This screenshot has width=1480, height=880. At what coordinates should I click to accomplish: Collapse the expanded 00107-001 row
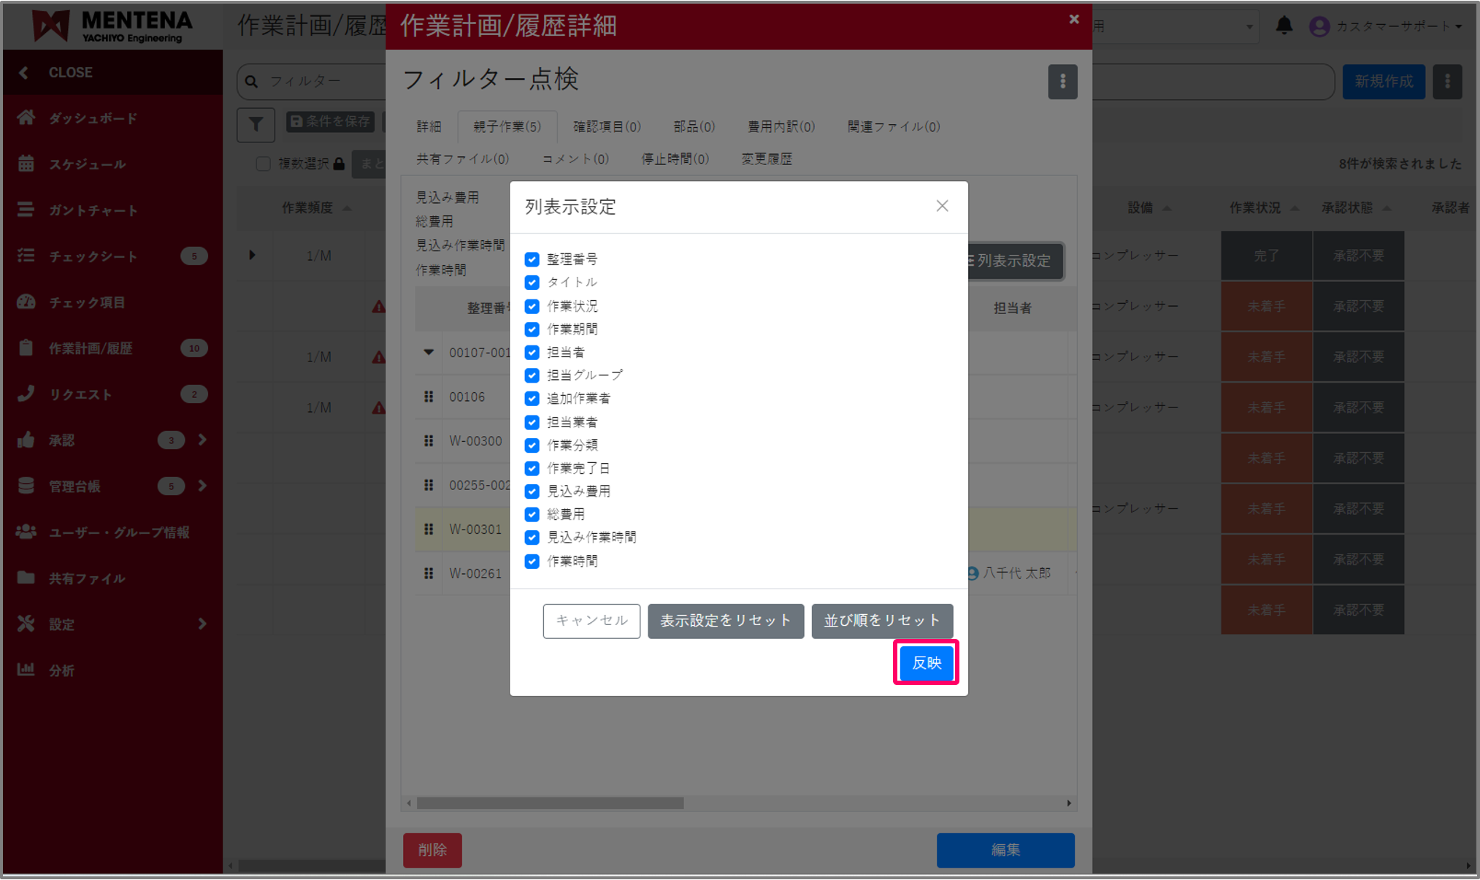click(429, 352)
